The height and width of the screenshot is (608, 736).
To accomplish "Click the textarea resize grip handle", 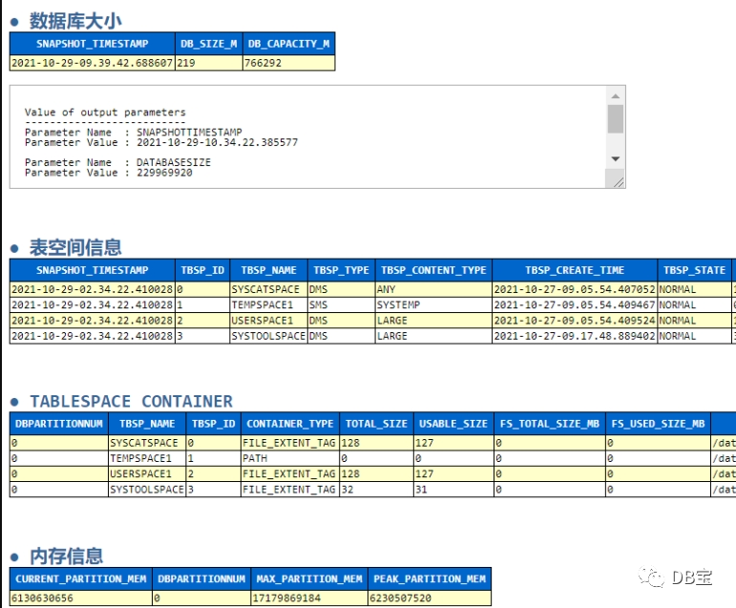I will click(x=619, y=182).
